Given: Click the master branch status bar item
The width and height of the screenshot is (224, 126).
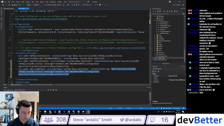Looking at the screenshot, I should pos(177,108).
